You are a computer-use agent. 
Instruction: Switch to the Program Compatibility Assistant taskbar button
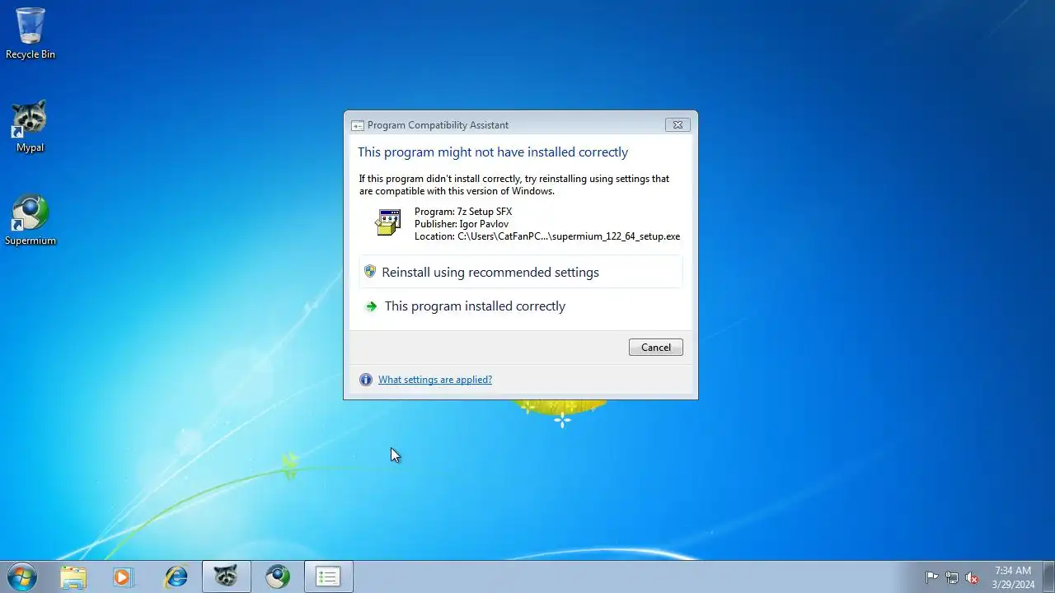(329, 577)
